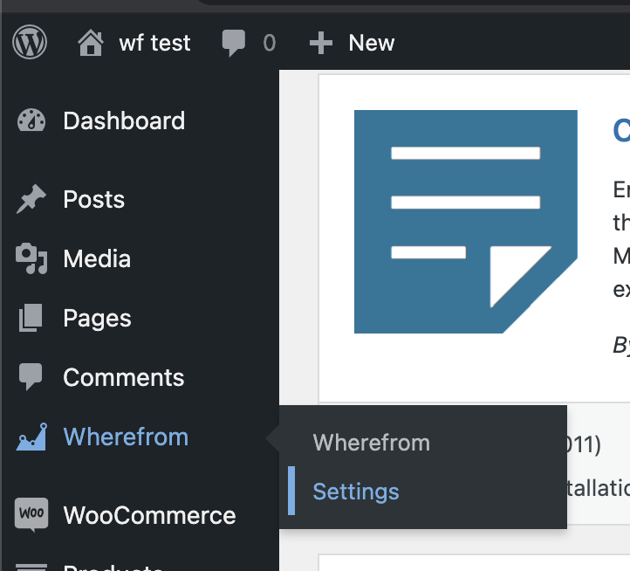
Task: Click the WordPress logo icon
Action: click(x=31, y=43)
